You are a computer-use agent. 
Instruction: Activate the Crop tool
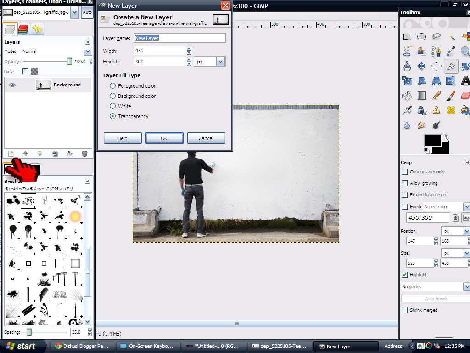[451, 66]
